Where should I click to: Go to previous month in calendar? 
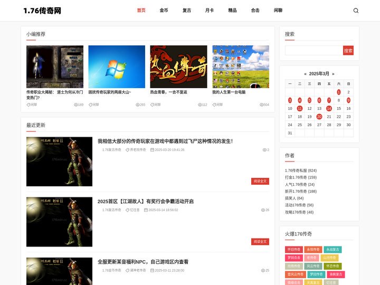tap(305, 74)
